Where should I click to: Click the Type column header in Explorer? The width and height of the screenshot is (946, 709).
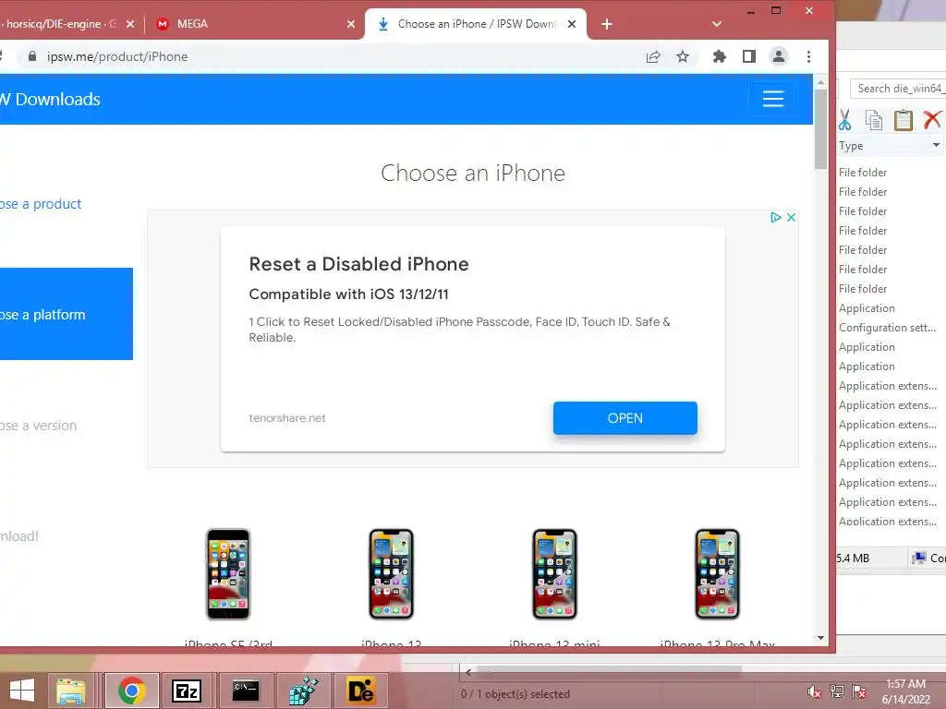(883, 145)
